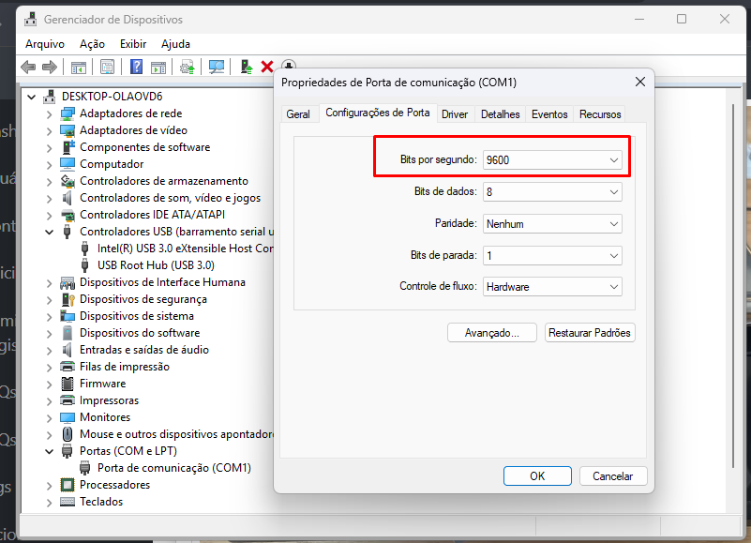
Task: Scan for hardware changes via monitor icon
Action: pyautogui.click(x=217, y=67)
